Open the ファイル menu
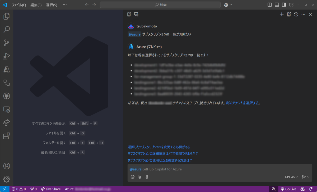 coord(18,5)
